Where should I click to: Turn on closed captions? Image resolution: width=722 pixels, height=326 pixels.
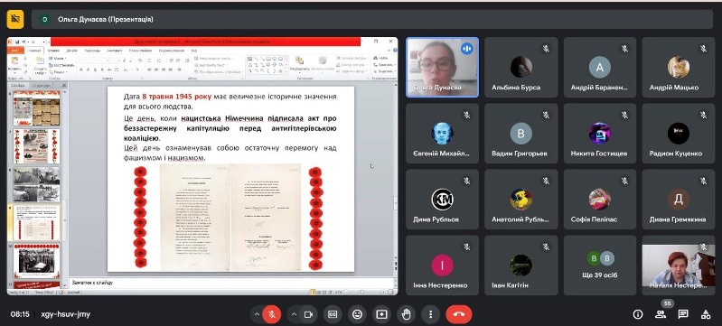click(x=333, y=314)
